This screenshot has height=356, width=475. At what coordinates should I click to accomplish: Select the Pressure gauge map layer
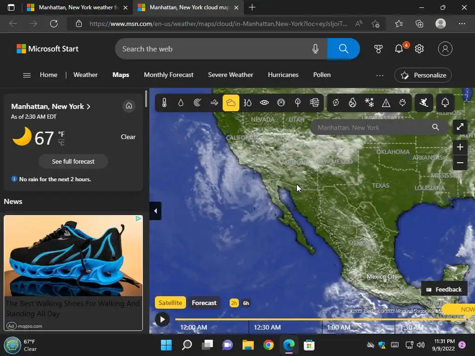pos(281,103)
